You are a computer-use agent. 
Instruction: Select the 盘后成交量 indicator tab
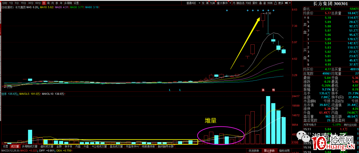point(117,146)
